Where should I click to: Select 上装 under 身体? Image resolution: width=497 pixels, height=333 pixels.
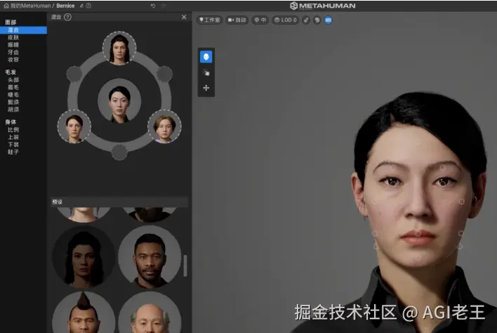[x=13, y=137]
